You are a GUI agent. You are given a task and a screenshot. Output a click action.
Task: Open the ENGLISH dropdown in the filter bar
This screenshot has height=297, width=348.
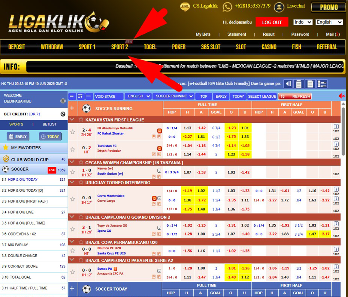click(x=138, y=96)
